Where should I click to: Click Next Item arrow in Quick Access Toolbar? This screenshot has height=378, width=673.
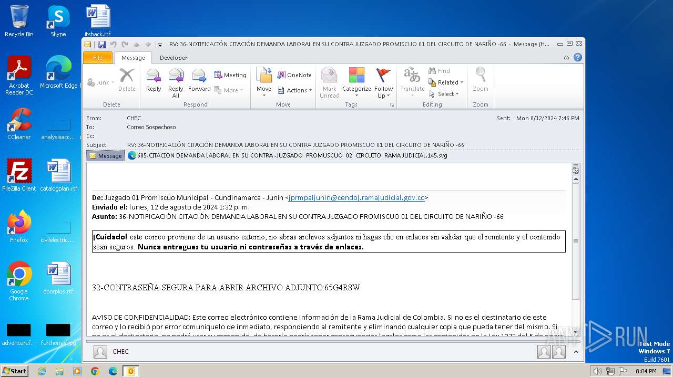coord(148,45)
